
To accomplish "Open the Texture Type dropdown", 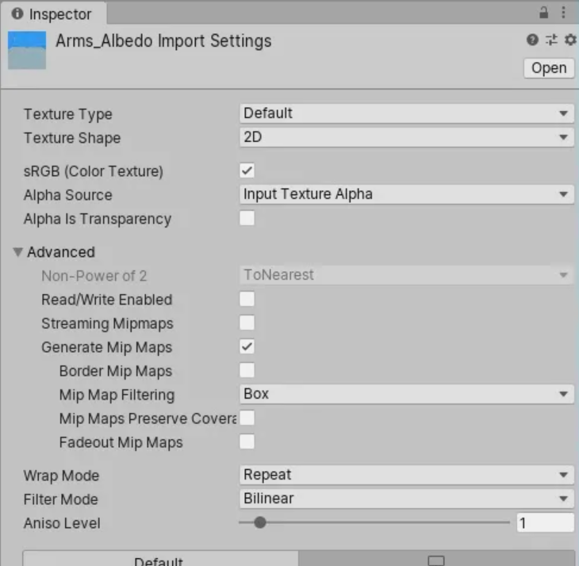I will pos(406,113).
